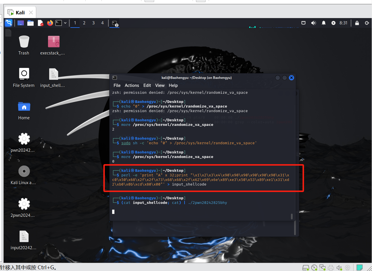The image size is (372, 271).
Task: Open the Kali dragon applications menu
Action: point(9,23)
